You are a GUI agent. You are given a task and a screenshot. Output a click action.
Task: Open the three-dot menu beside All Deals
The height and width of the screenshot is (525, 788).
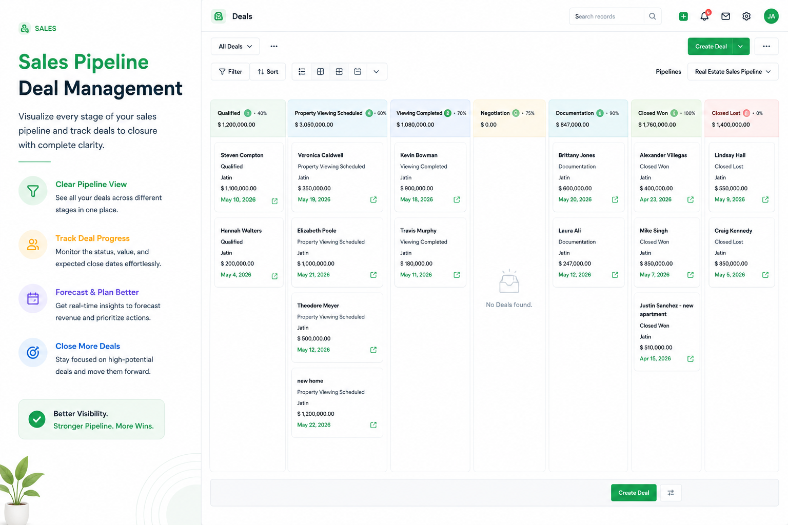click(274, 46)
